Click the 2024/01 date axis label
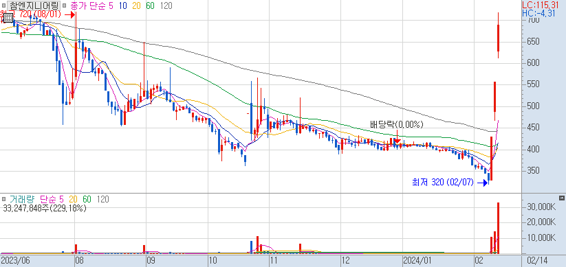 418,260
